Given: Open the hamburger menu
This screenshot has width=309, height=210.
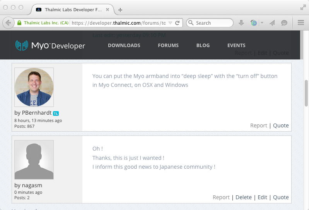Looking at the screenshot, I should [x=301, y=23].
